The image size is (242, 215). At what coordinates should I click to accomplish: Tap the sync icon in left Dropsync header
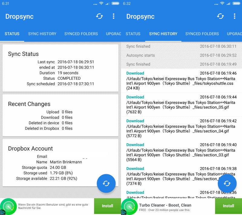point(100,16)
